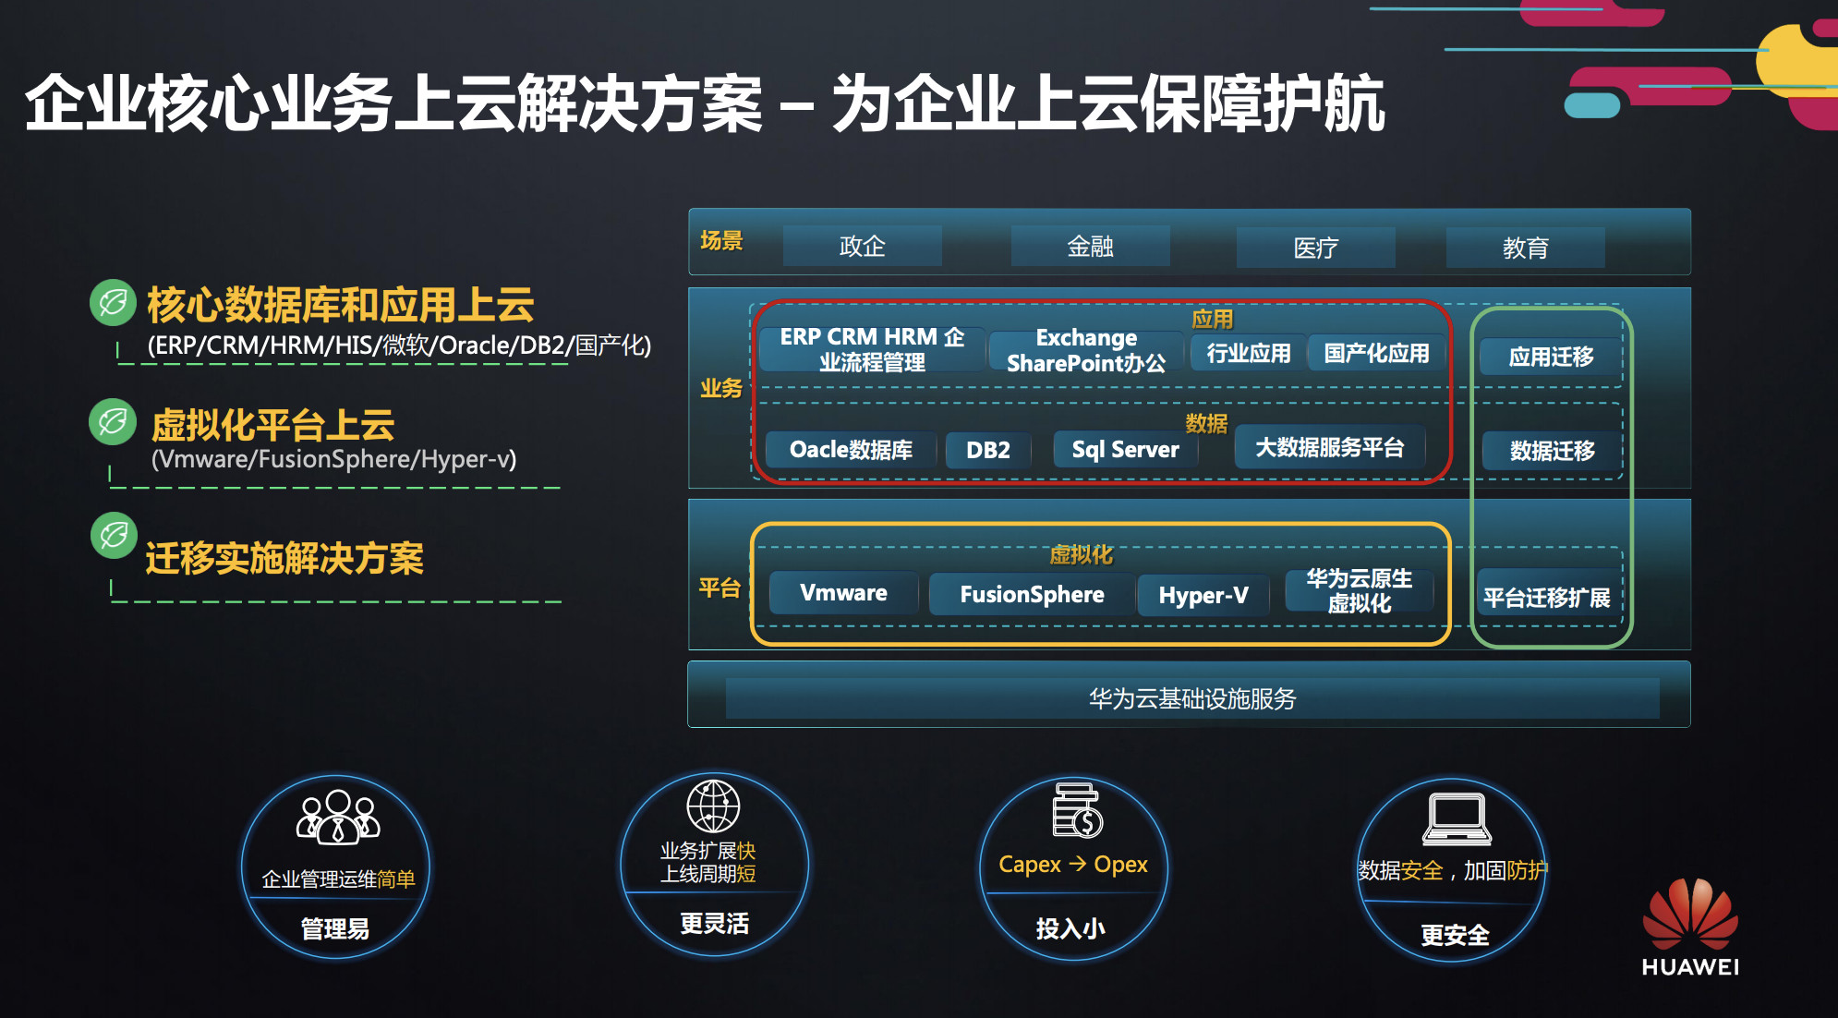Image resolution: width=1838 pixels, height=1018 pixels.
Task: Click the laptop icon above 数据安全，加固防护
Action: tap(1457, 819)
